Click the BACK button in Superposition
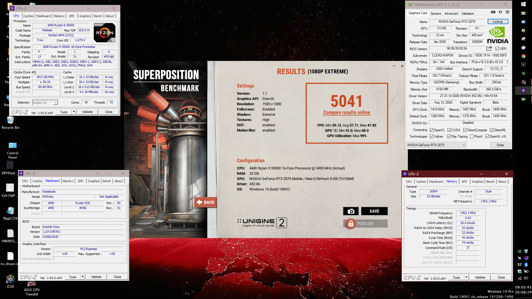 coord(206,202)
